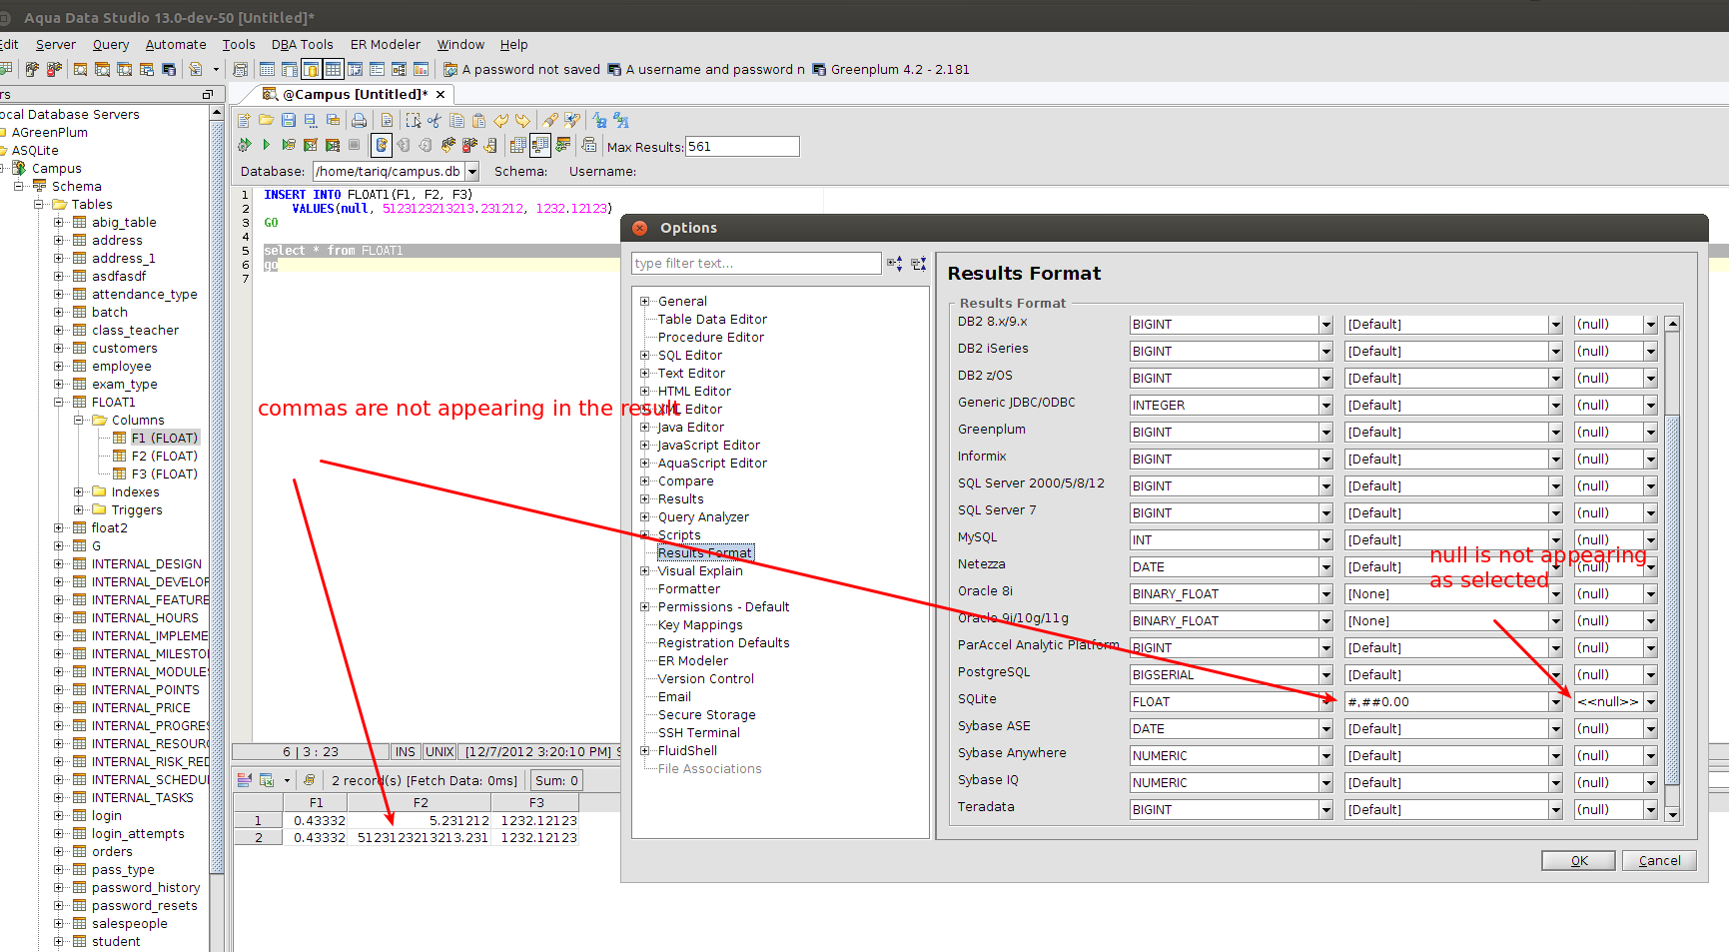Open the Database path dropdown
Screen dimensions: 1729x952
click(x=472, y=172)
